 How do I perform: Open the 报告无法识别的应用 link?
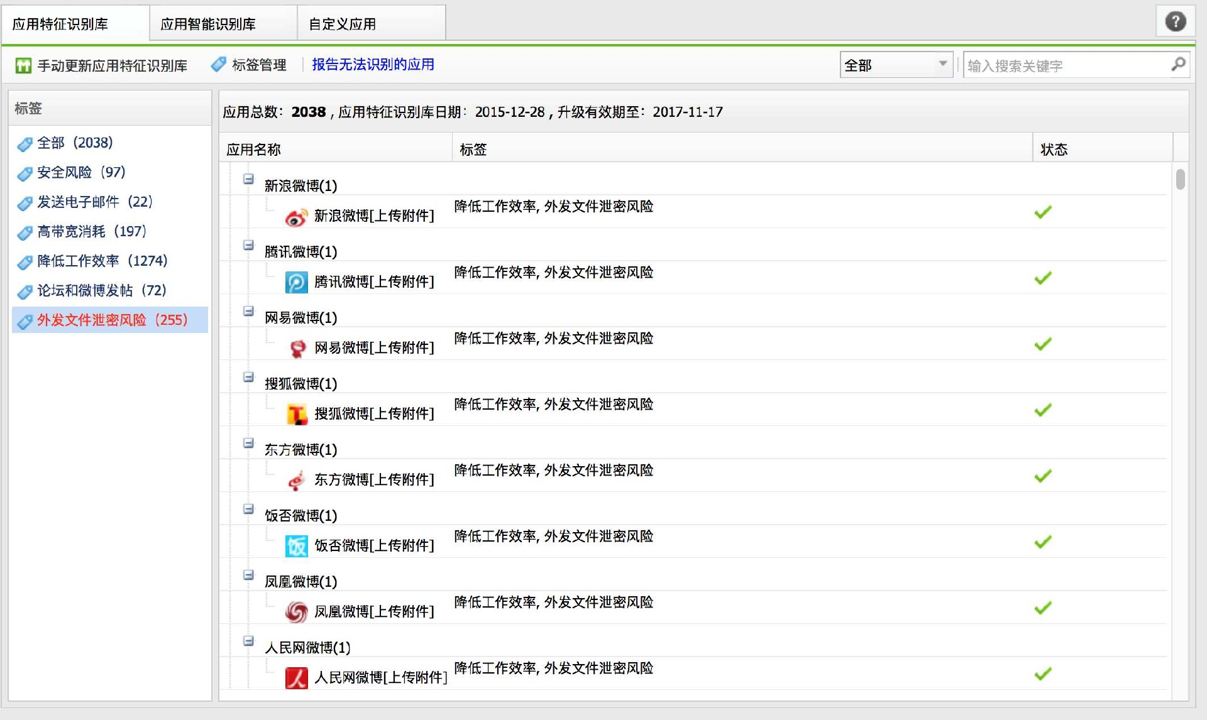[x=372, y=64]
